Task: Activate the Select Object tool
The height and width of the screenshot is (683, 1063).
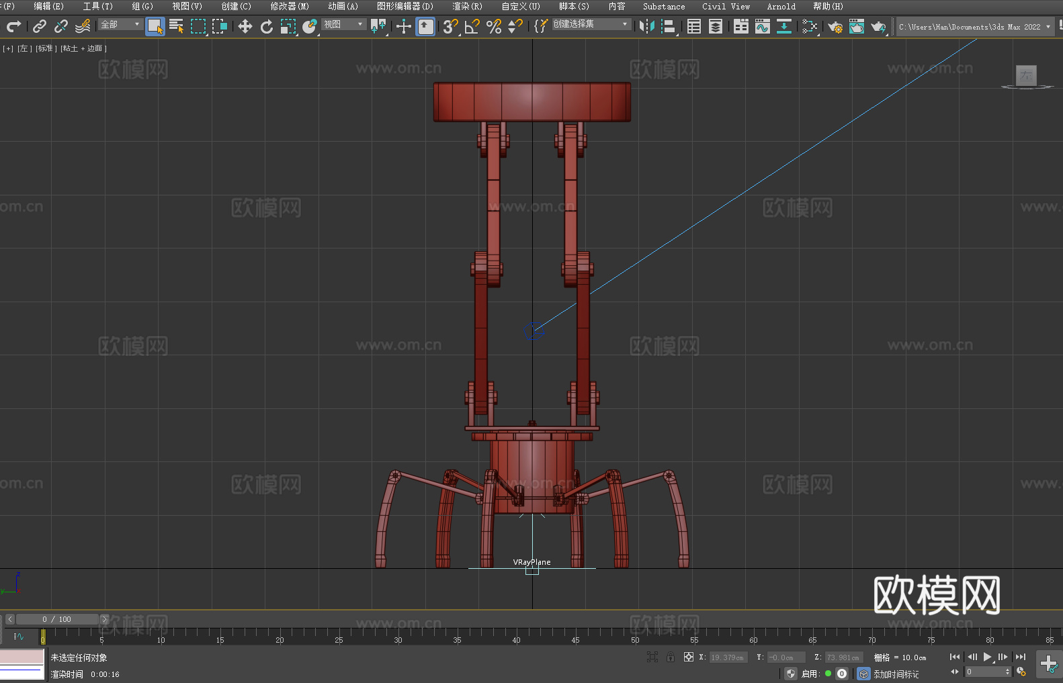Action: point(155,26)
